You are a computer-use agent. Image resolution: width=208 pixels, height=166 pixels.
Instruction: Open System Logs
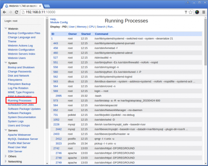(x=16, y=121)
